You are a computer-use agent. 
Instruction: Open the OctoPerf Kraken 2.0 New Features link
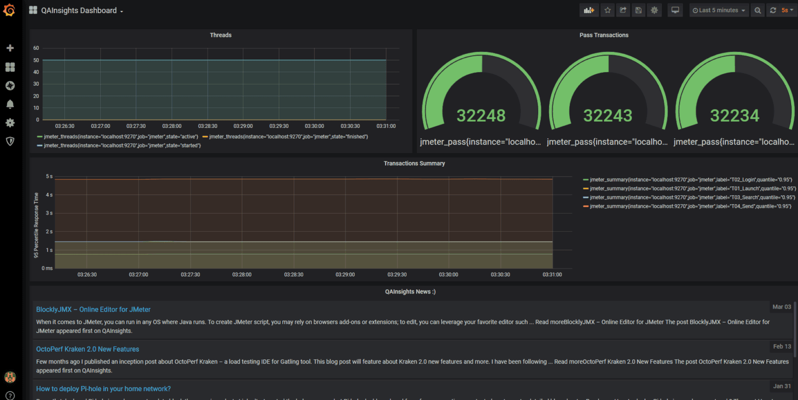[x=87, y=349]
